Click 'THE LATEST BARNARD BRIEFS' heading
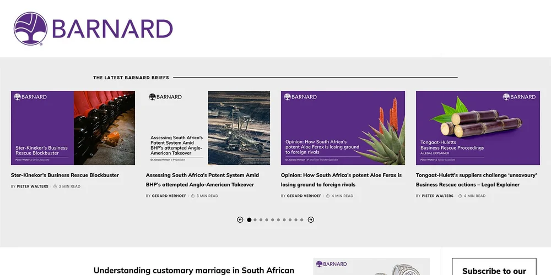The image size is (551, 275). pyautogui.click(x=131, y=78)
